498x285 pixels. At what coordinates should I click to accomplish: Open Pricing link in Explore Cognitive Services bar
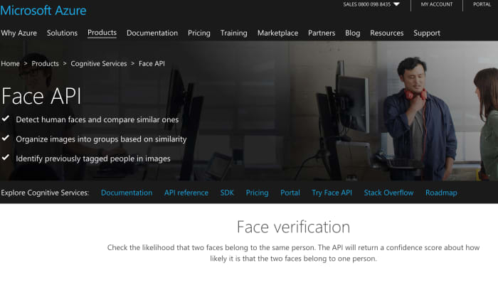(258, 193)
